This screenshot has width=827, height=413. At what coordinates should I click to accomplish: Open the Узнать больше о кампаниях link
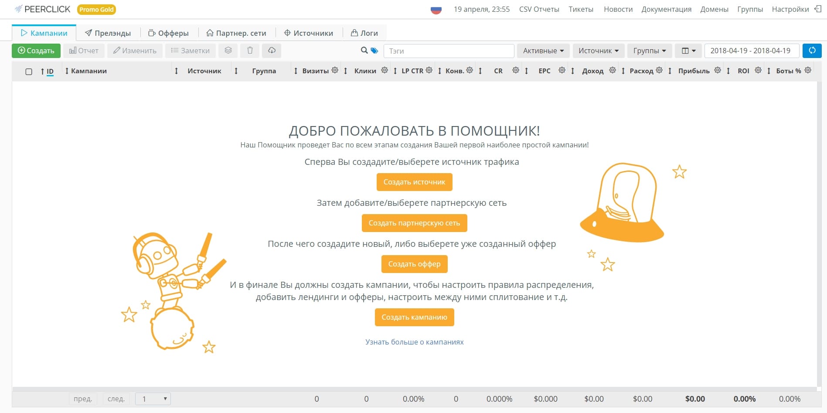click(x=414, y=342)
